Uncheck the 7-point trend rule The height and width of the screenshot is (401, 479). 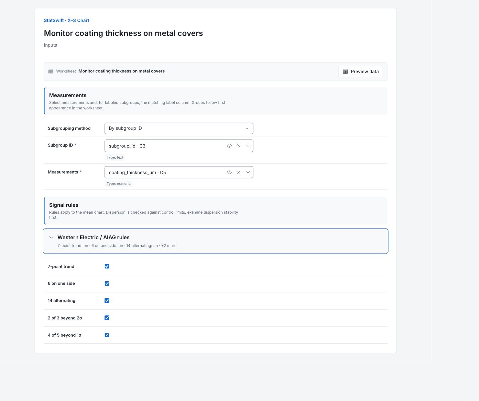(107, 266)
